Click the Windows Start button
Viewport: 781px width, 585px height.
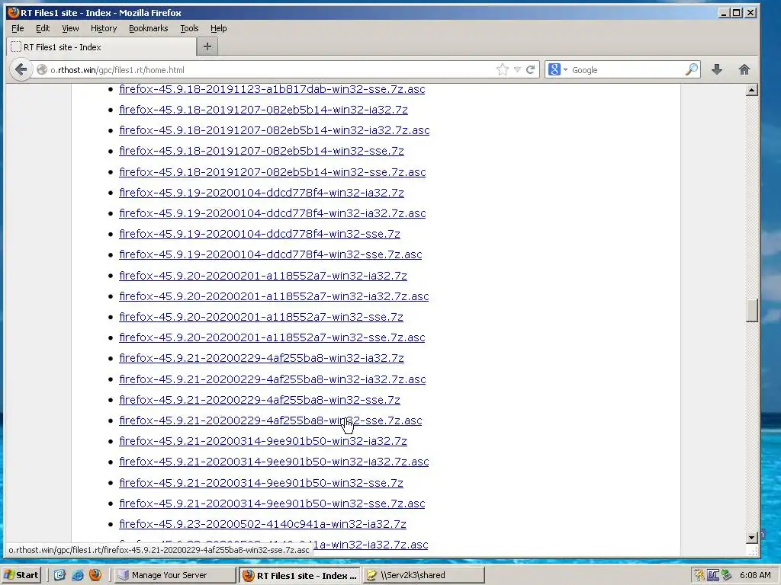click(x=21, y=575)
